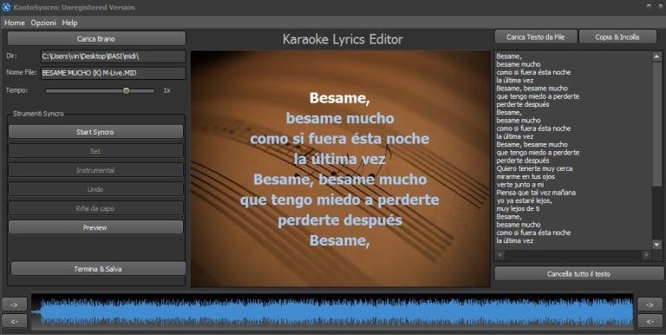Click the Tempo slider handle
The image size is (666, 335).
126,90
